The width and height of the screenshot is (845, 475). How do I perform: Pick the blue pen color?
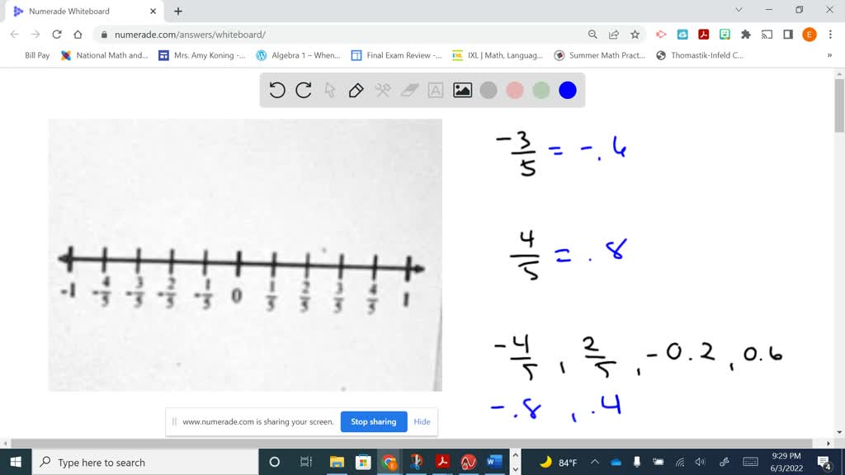click(x=567, y=91)
